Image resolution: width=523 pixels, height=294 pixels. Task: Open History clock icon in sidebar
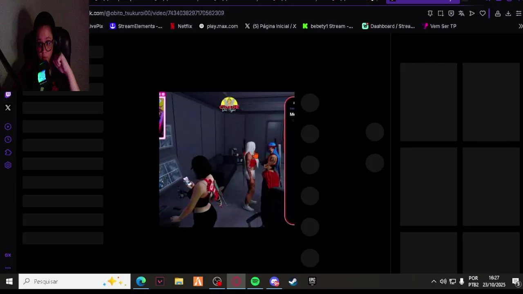coord(8,140)
